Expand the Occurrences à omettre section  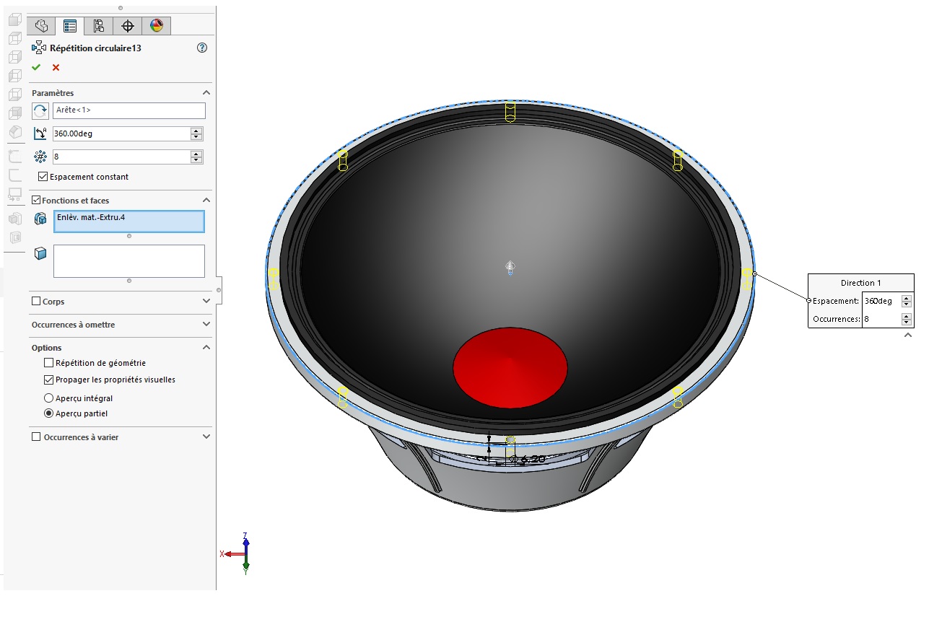[x=206, y=325]
